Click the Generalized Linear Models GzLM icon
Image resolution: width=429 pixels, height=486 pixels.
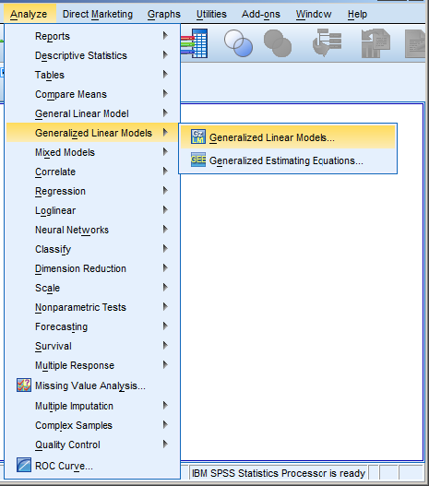click(198, 136)
